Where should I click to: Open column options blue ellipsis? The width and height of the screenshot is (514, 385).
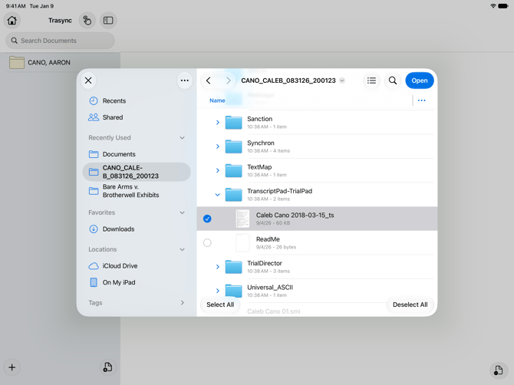[422, 100]
